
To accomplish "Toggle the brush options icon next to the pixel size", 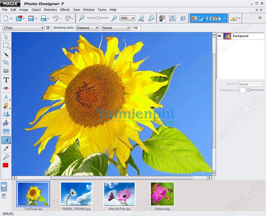I will (x=48, y=28).
